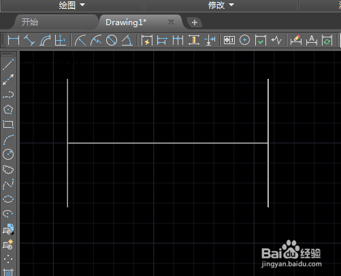This screenshot has width=341, height=276.
Task: Select the Jogged Linear dimension tool
Action: 276,40
